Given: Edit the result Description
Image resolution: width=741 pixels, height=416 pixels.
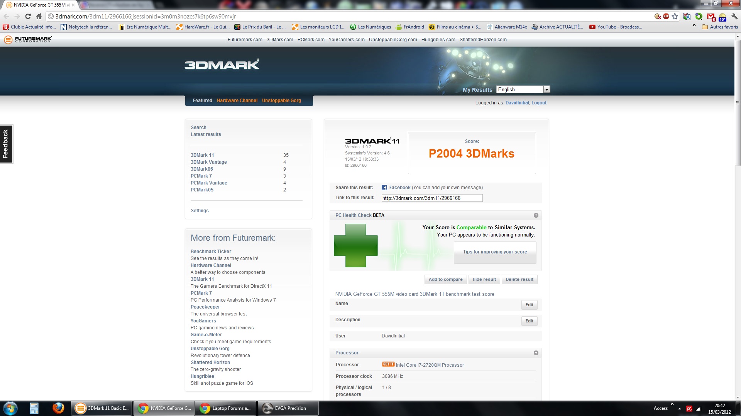Looking at the screenshot, I should point(529,321).
